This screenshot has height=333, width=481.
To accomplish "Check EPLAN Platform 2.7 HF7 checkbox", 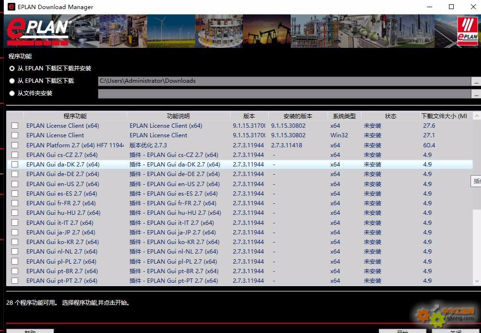I will coord(15,145).
